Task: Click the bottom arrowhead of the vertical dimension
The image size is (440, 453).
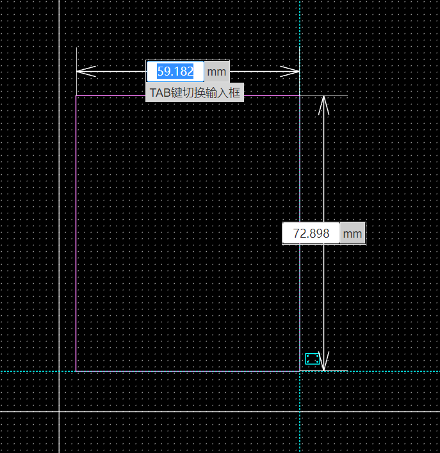Action: (324, 362)
